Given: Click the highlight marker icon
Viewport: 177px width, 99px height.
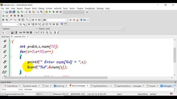Looking at the screenshot, I should click(77, 20).
